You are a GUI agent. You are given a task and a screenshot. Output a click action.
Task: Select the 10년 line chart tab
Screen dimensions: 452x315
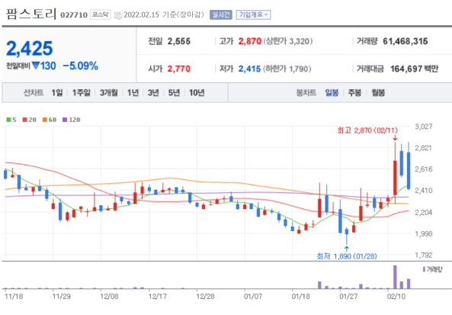point(197,92)
